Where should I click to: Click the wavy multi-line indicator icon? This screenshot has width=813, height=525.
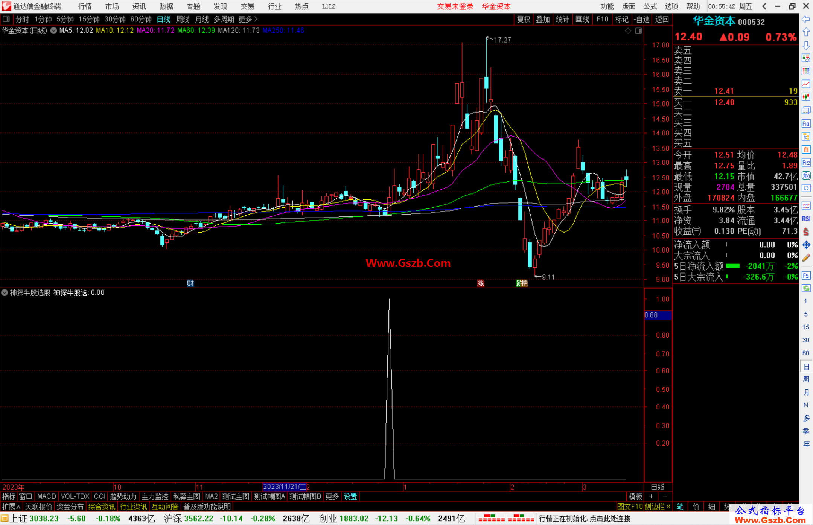pyautogui.click(x=806, y=205)
